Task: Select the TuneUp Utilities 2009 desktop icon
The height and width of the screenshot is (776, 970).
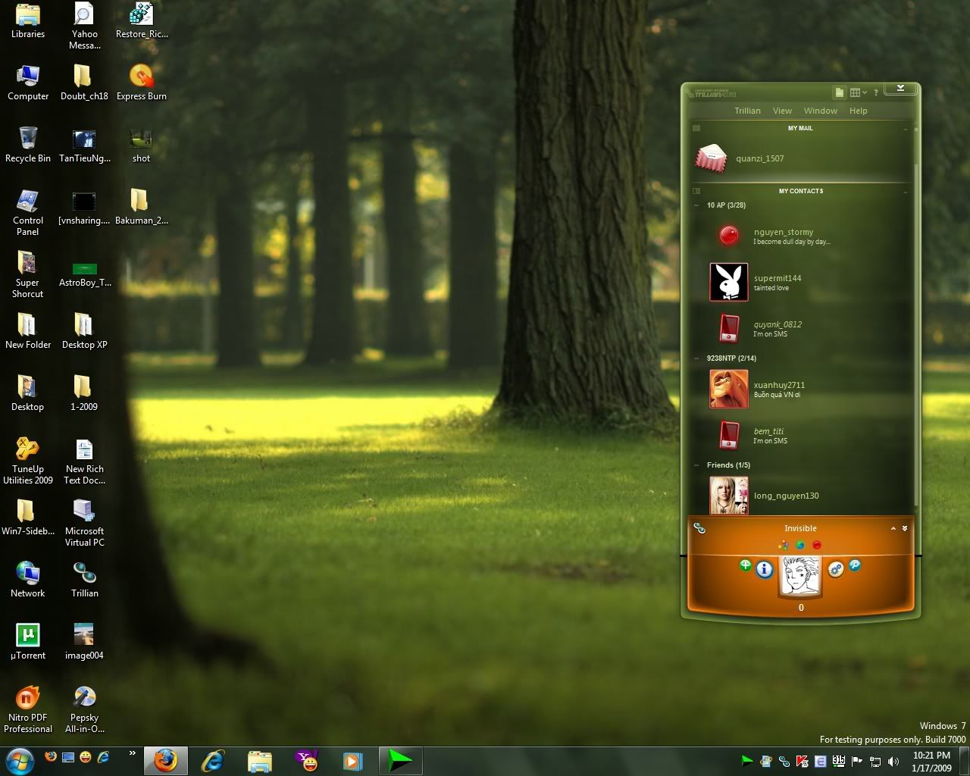Action: tap(28, 461)
